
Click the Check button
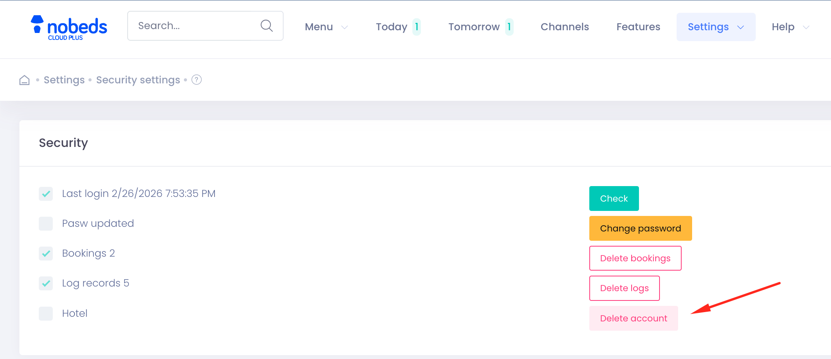[x=614, y=198]
